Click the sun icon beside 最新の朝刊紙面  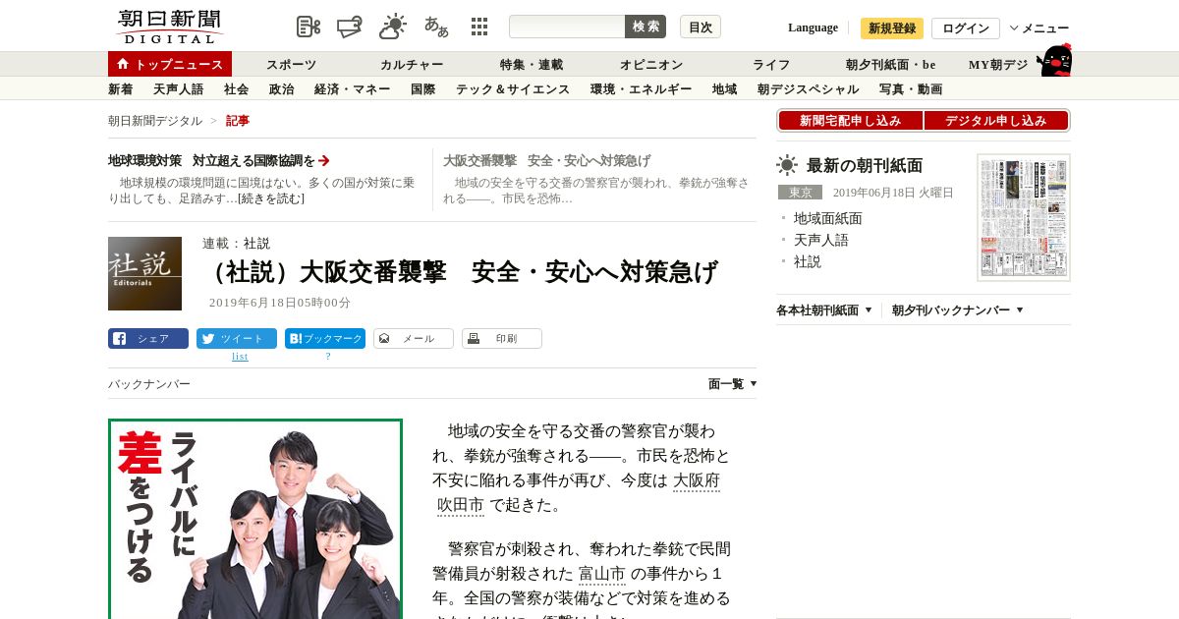tap(787, 165)
